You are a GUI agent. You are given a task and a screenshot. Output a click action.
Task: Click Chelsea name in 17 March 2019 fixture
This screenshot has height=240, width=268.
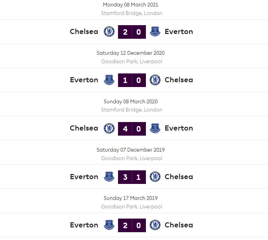pyautogui.click(x=179, y=225)
